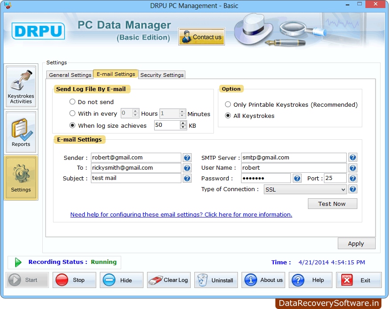The height and width of the screenshot is (309, 389).
Task: Decrease the Hours value
Action: 135,115
